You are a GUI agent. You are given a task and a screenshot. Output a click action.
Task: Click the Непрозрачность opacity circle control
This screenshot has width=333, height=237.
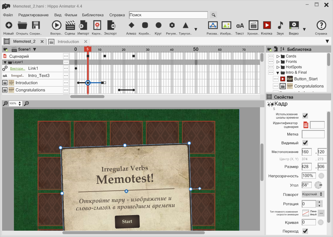click(321, 176)
